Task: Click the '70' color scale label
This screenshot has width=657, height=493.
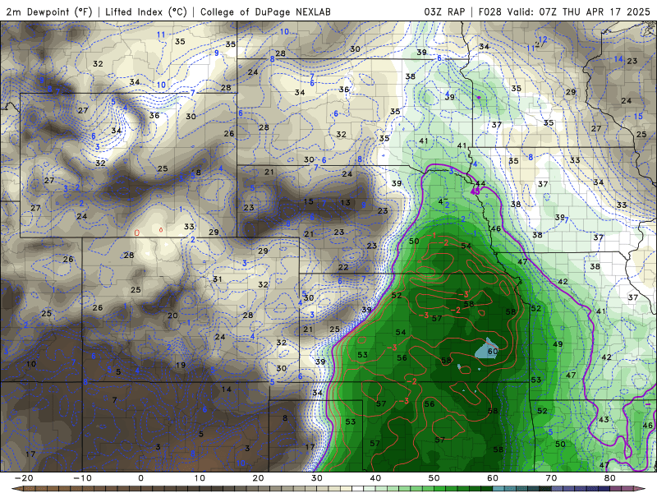Action: tap(551, 478)
